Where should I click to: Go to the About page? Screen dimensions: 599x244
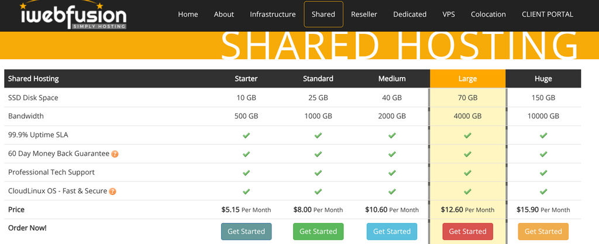tap(224, 14)
